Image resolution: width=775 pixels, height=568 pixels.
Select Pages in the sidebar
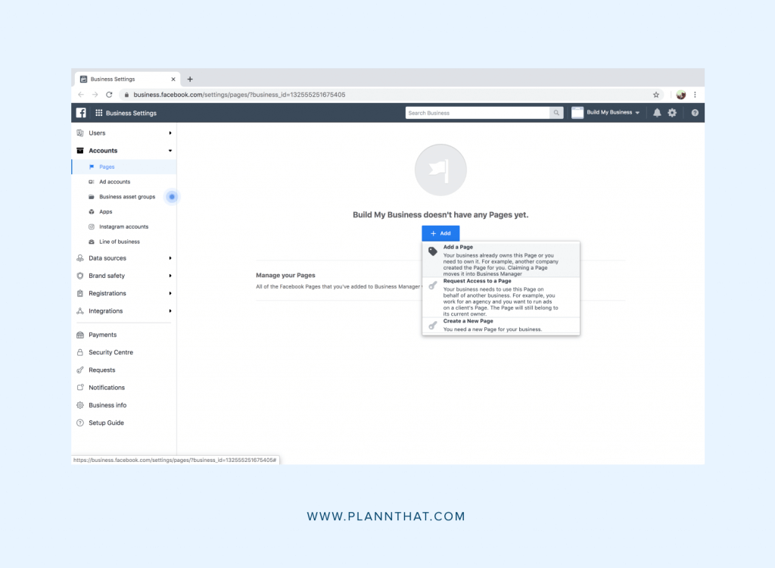[124, 167]
